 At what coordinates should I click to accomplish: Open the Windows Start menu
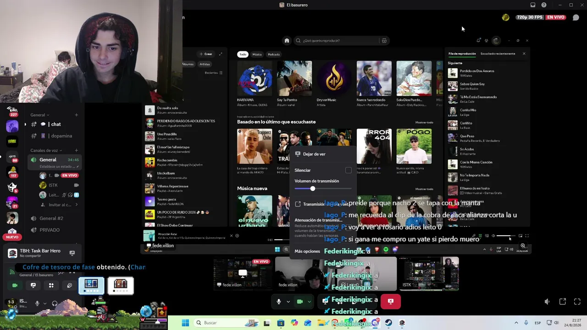(x=185, y=323)
